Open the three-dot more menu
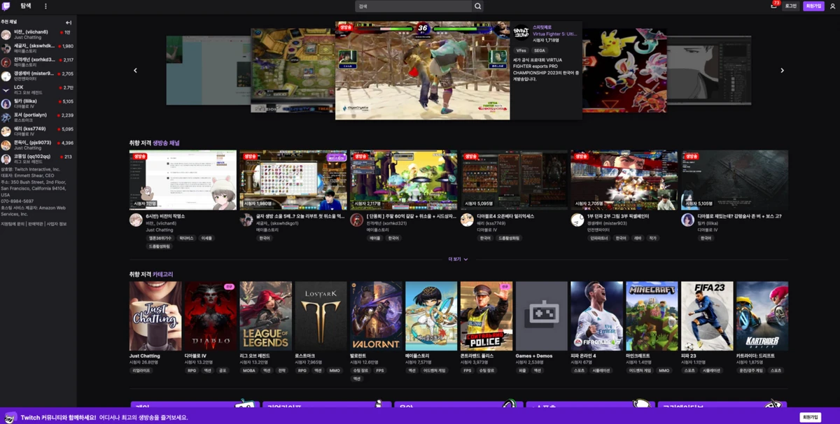The image size is (840, 424). [46, 6]
